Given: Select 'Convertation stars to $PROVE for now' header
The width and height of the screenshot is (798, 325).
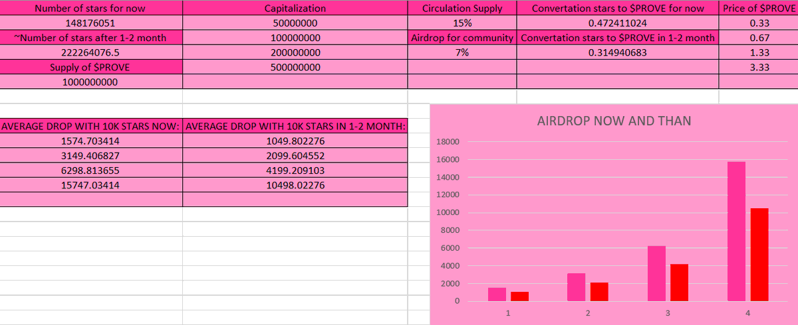Looking at the screenshot, I should (618, 9).
